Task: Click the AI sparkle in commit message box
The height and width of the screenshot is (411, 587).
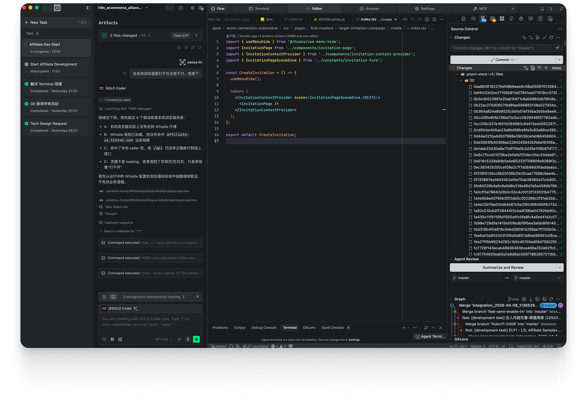Action: pyautogui.click(x=558, y=48)
